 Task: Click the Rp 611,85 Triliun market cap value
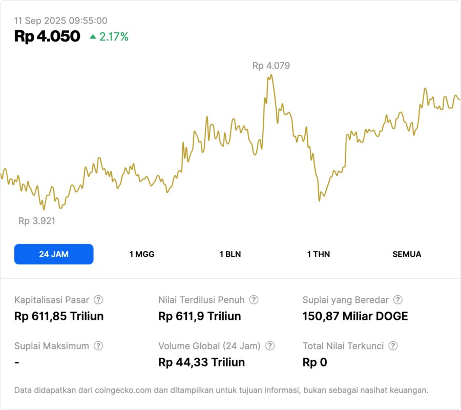click(x=59, y=316)
